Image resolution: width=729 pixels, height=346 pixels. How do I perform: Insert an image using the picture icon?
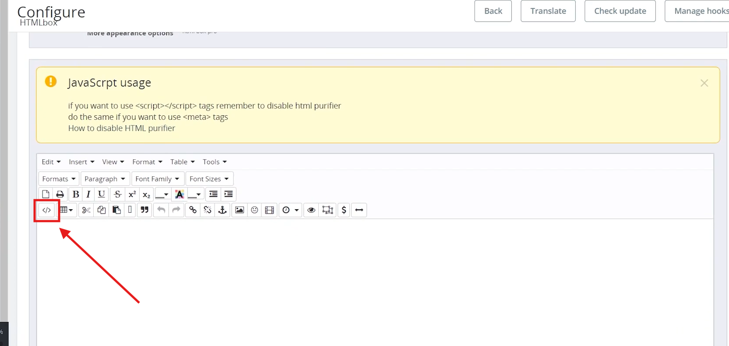(x=239, y=210)
